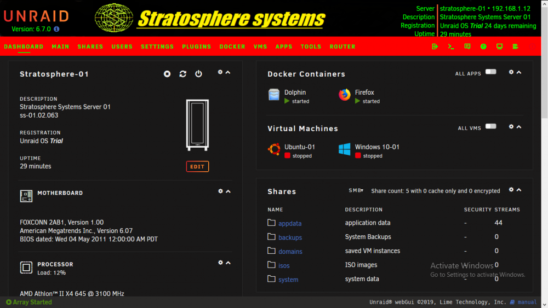The width and height of the screenshot is (548, 308).
Task: Click the Array Started status indicator
Action: pos(29,302)
